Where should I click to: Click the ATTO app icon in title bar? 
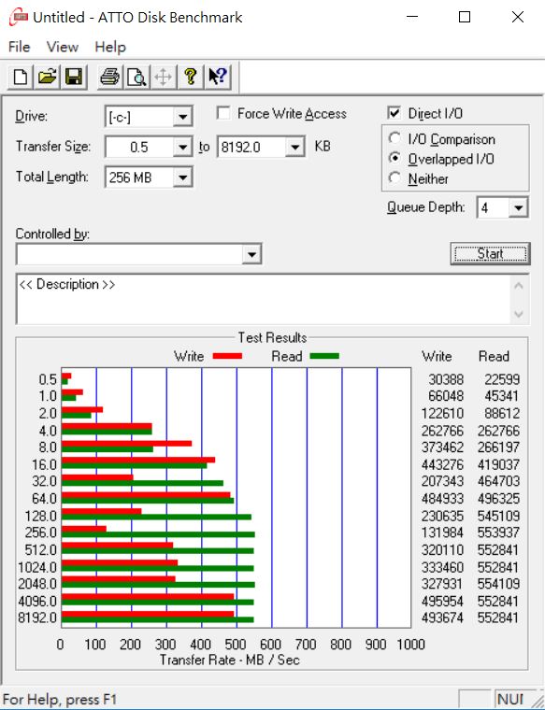coord(19,17)
